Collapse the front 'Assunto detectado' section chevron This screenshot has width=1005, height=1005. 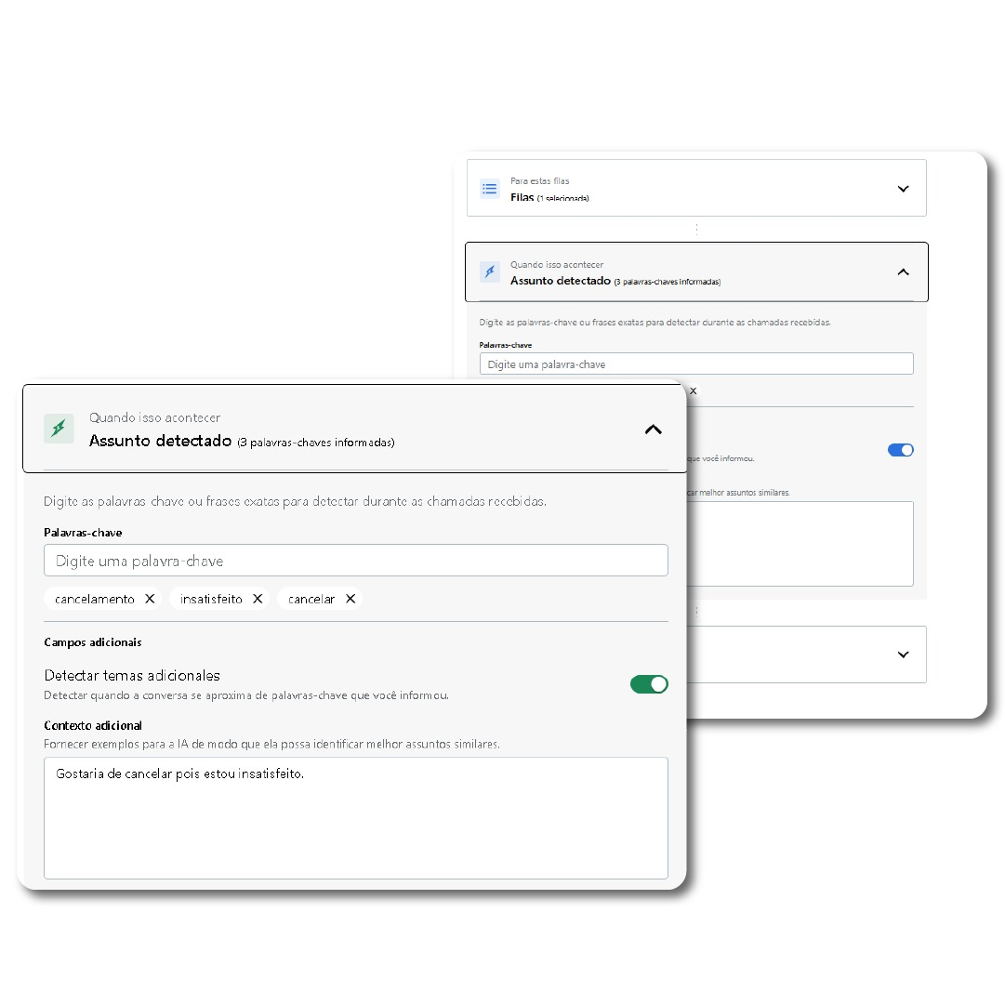[654, 430]
